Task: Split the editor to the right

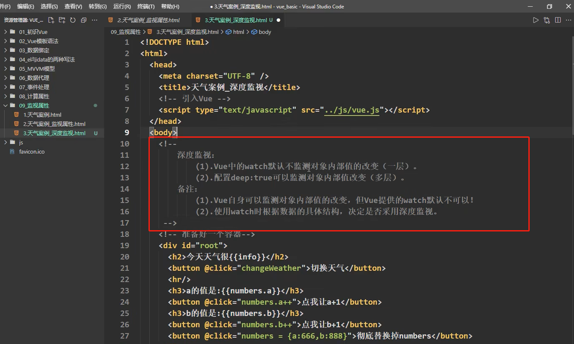Action: pyautogui.click(x=558, y=20)
